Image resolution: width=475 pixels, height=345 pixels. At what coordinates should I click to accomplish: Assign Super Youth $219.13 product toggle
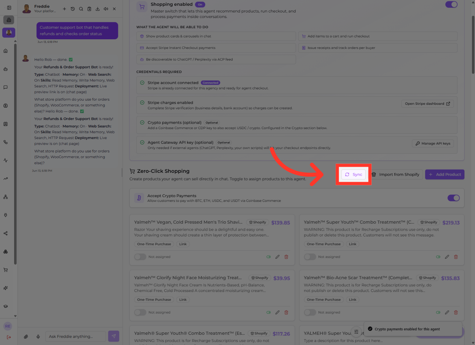[x=310, y=257]
